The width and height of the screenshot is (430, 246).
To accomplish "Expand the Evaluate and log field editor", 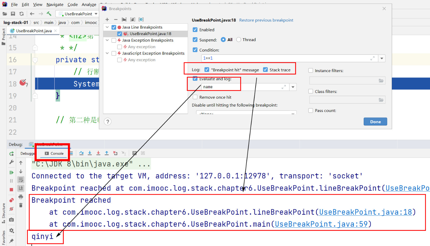I will click(284, 87).
